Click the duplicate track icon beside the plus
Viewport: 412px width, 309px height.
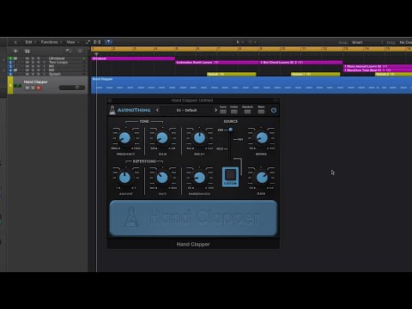click(27, 51)
